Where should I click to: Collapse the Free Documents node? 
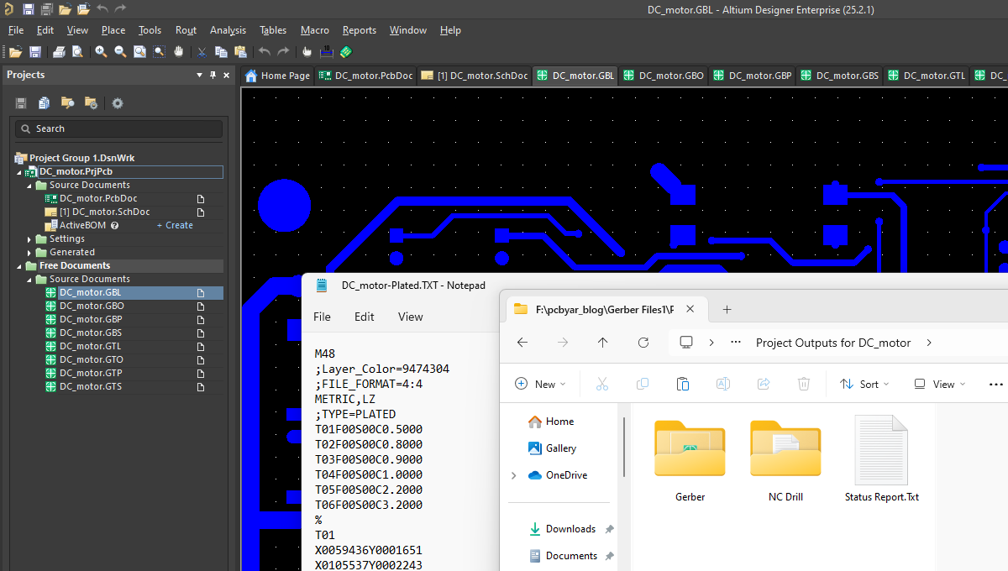[19, 266]
